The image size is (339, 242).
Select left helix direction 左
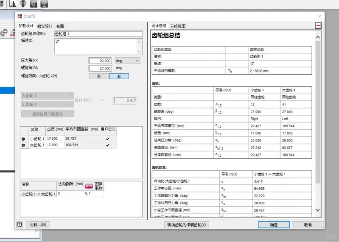[x=99, y=76]
